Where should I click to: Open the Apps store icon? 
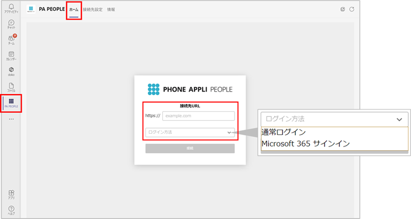point(11,195)
